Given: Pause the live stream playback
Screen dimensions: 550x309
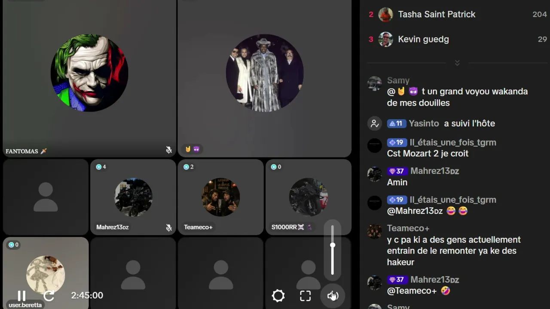Looking at the screenshot, I should [x=21, y=296].
